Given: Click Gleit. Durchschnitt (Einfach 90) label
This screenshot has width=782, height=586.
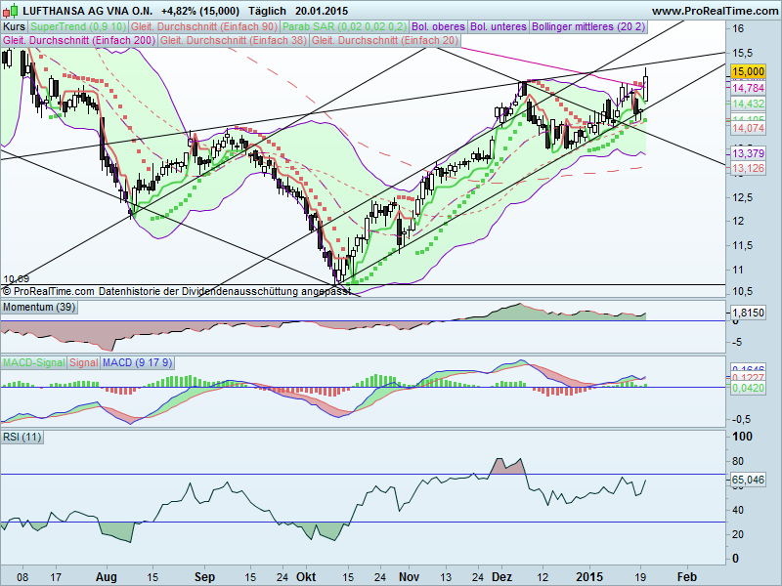Looking at the screenshot, I should 204,27.
